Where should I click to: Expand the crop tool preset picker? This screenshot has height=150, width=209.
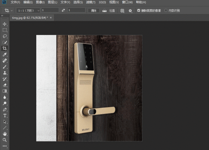click(x=8, y=10)
